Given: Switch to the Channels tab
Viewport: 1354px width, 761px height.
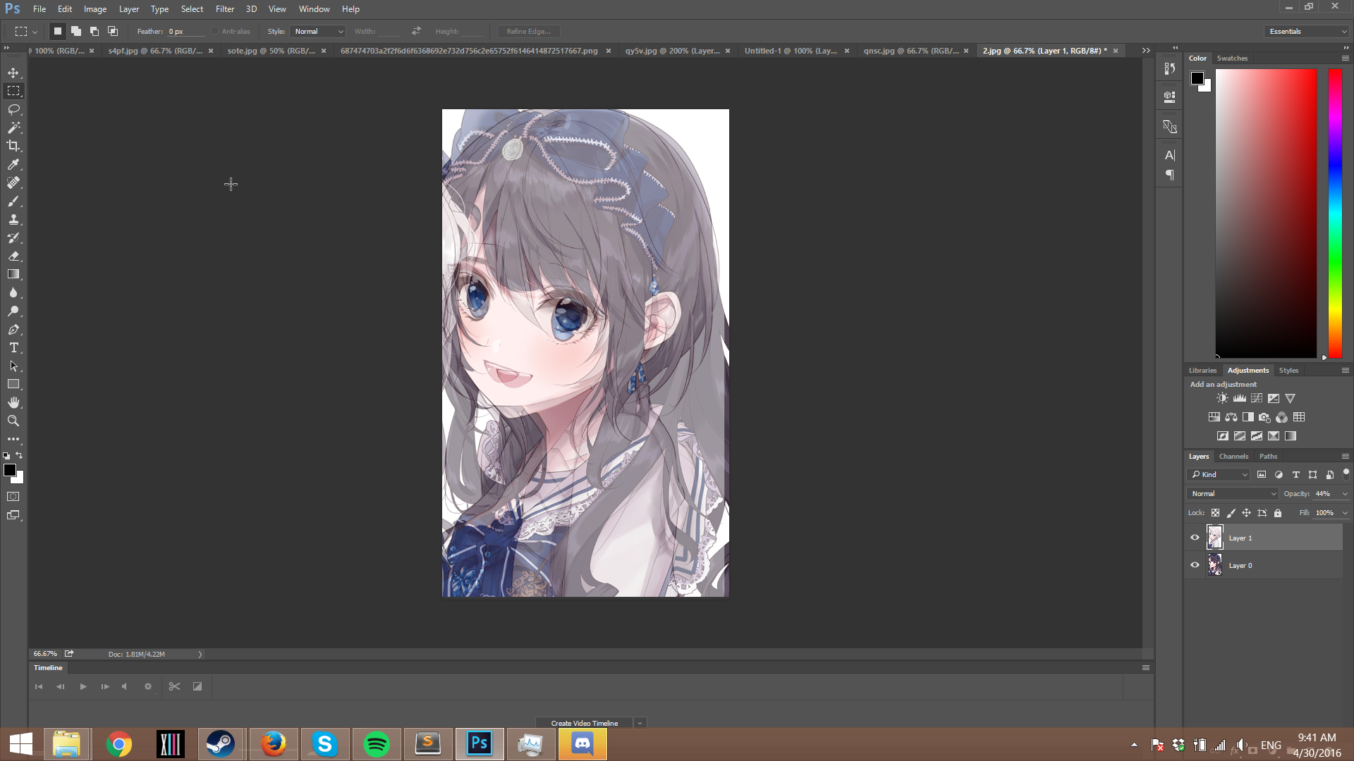Looking at the screenshot, I should coord(1233,457).
